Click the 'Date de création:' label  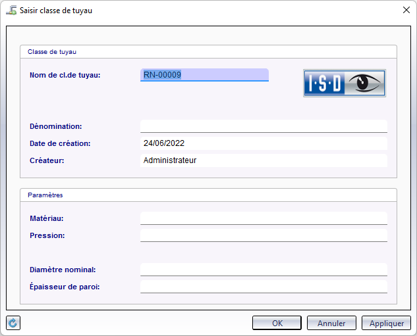point(60,143)
